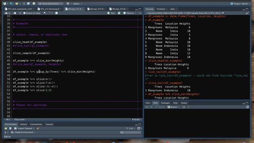Click the '# Examples' comment on line 35

point(21,23)
